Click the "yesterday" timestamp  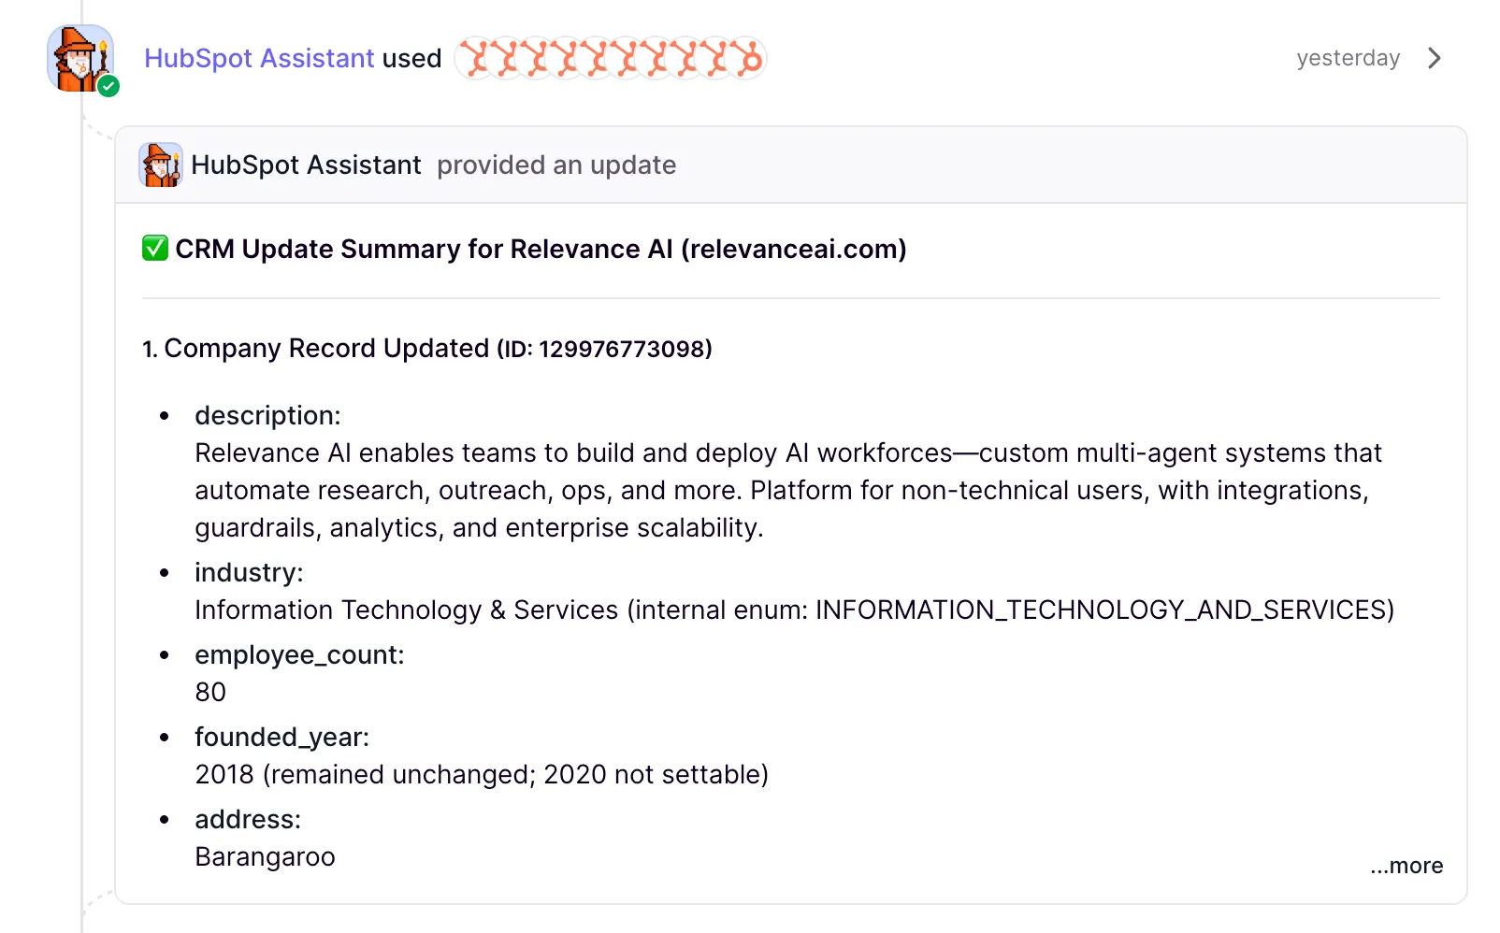coord(1348,58)
